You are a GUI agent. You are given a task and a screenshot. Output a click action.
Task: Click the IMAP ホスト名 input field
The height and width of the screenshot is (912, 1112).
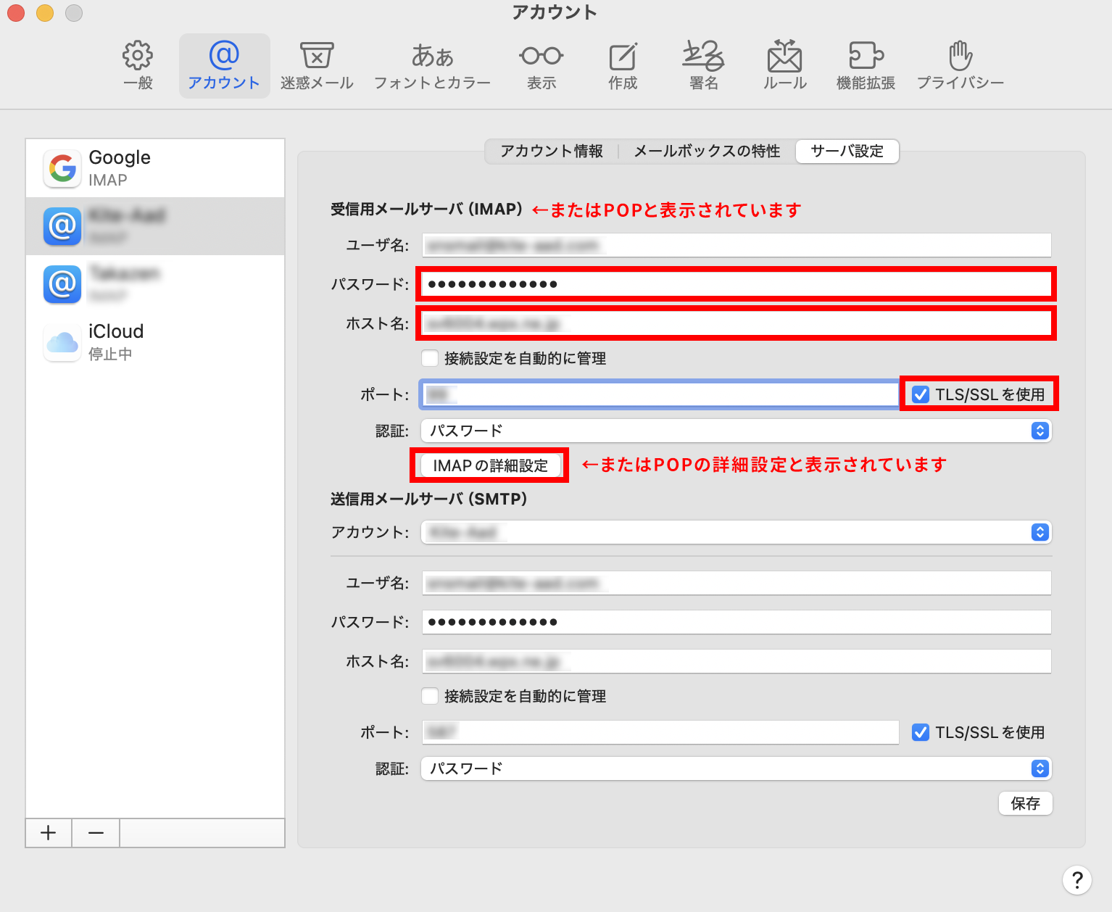pos(736,323)
